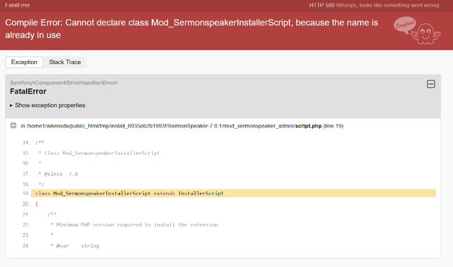Click the Symfony ErrorHandler namespace text
Screen dimensions: 453x267
click(x=63, y=83)
